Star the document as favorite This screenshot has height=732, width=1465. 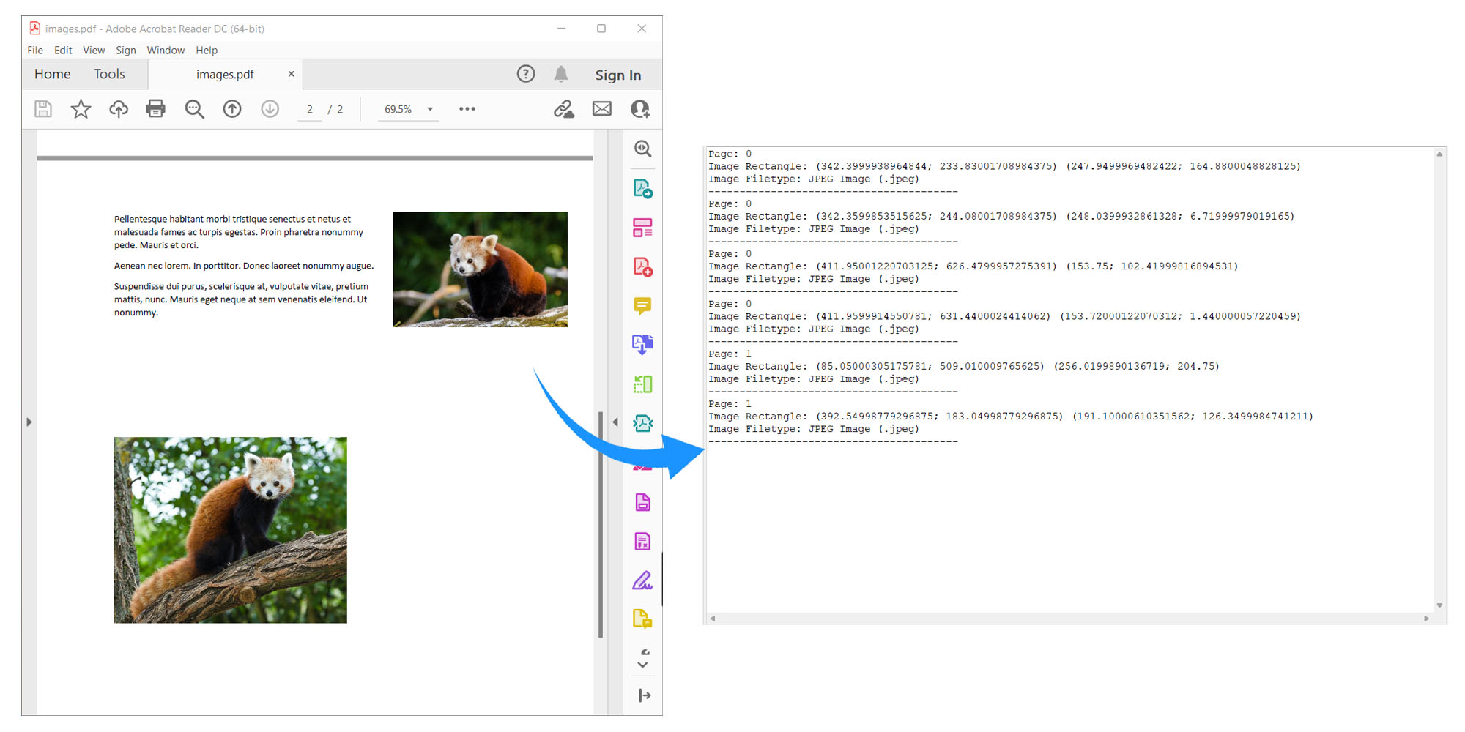81,108
